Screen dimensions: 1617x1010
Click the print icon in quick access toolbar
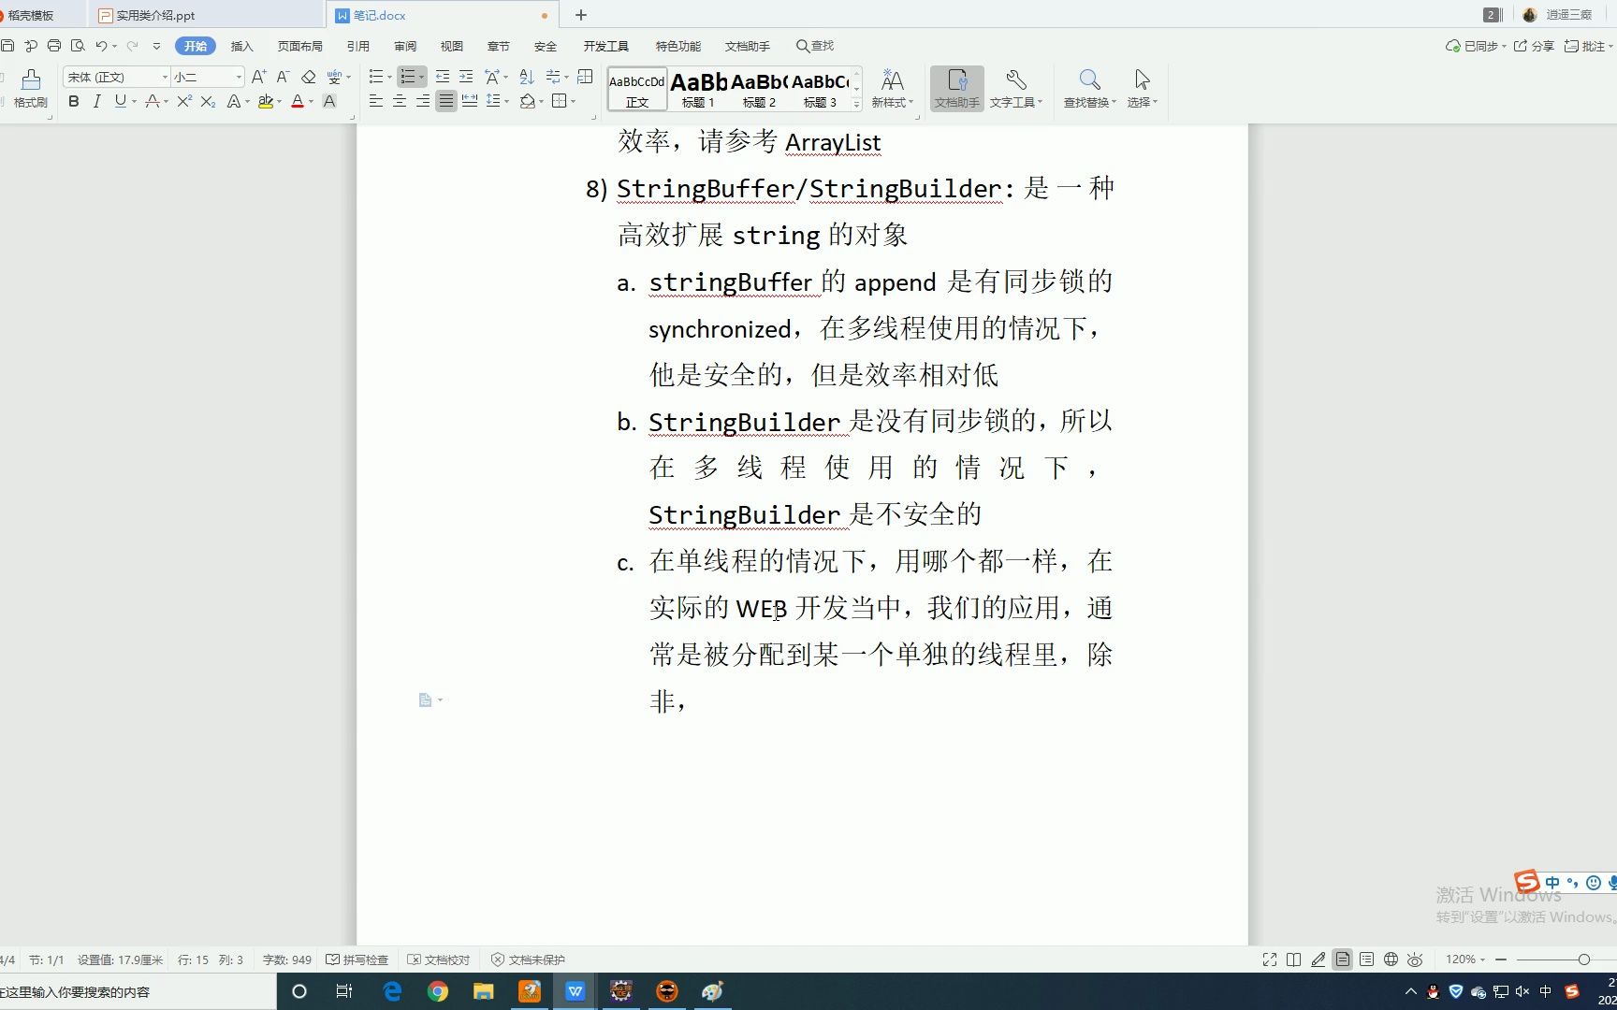coord(54,46)
